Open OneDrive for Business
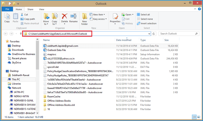 [x=21, y=54]
